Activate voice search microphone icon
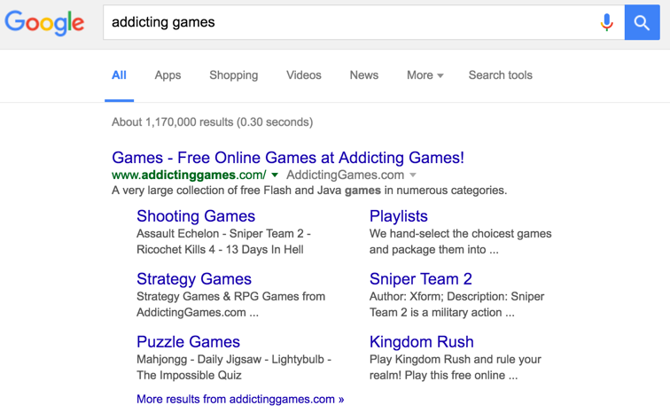670x413 pixels. pyautogui.click(x=606, y=22)
